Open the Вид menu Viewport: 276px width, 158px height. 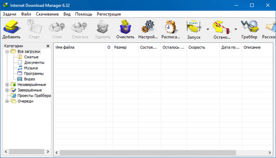[x=67, y=14]
